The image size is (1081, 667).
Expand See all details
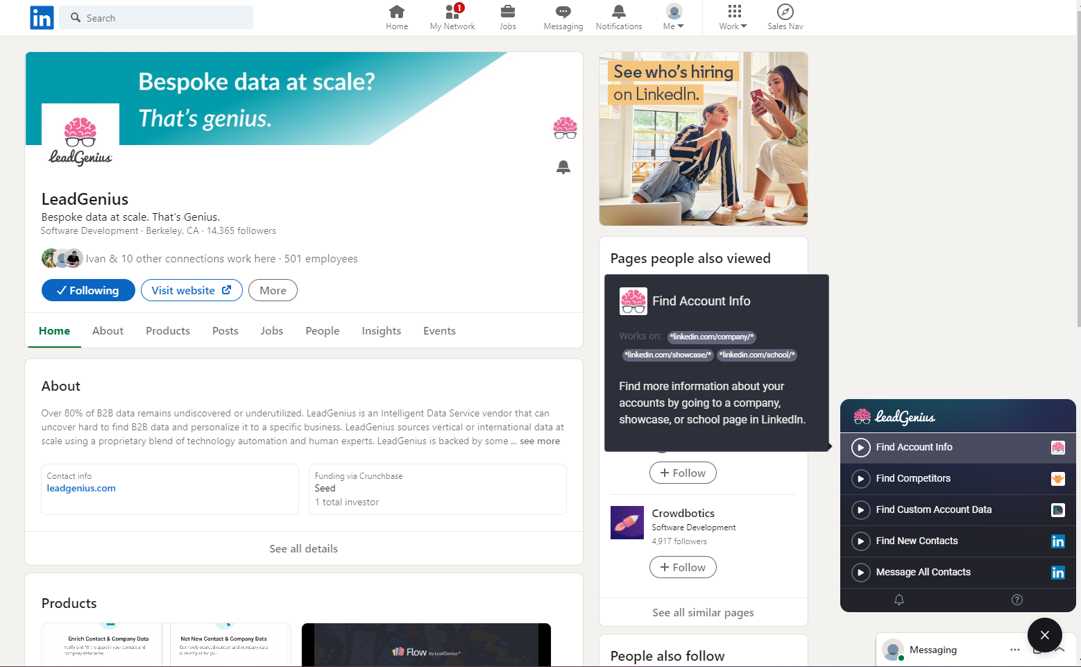pyautogui.click(x=304, y=548)
